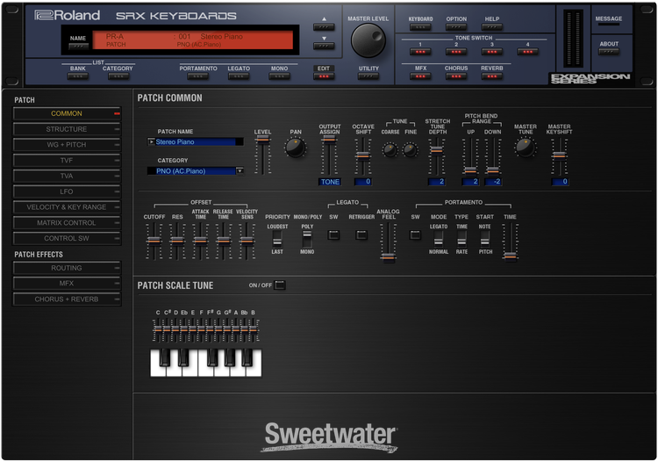Click the Master Tune knob

pyautogui.click(x=525, y=148)
